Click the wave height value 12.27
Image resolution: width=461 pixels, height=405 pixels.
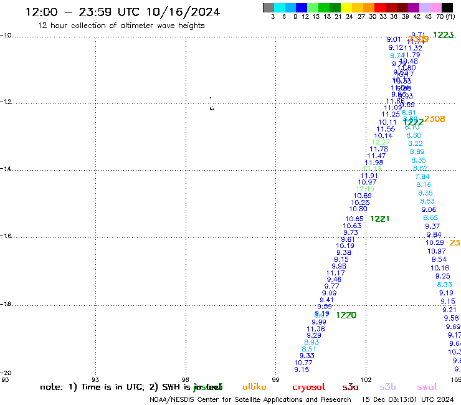[381, 142]
